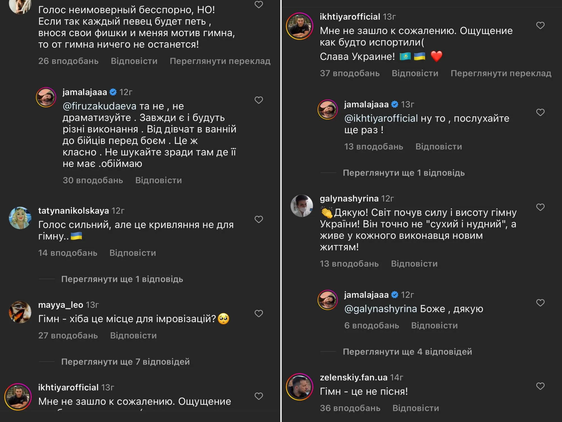The height and width of the screenshot is (422, 562).
Task: Show 4 more replies under galynashyrina
Action: click(407, 351)
